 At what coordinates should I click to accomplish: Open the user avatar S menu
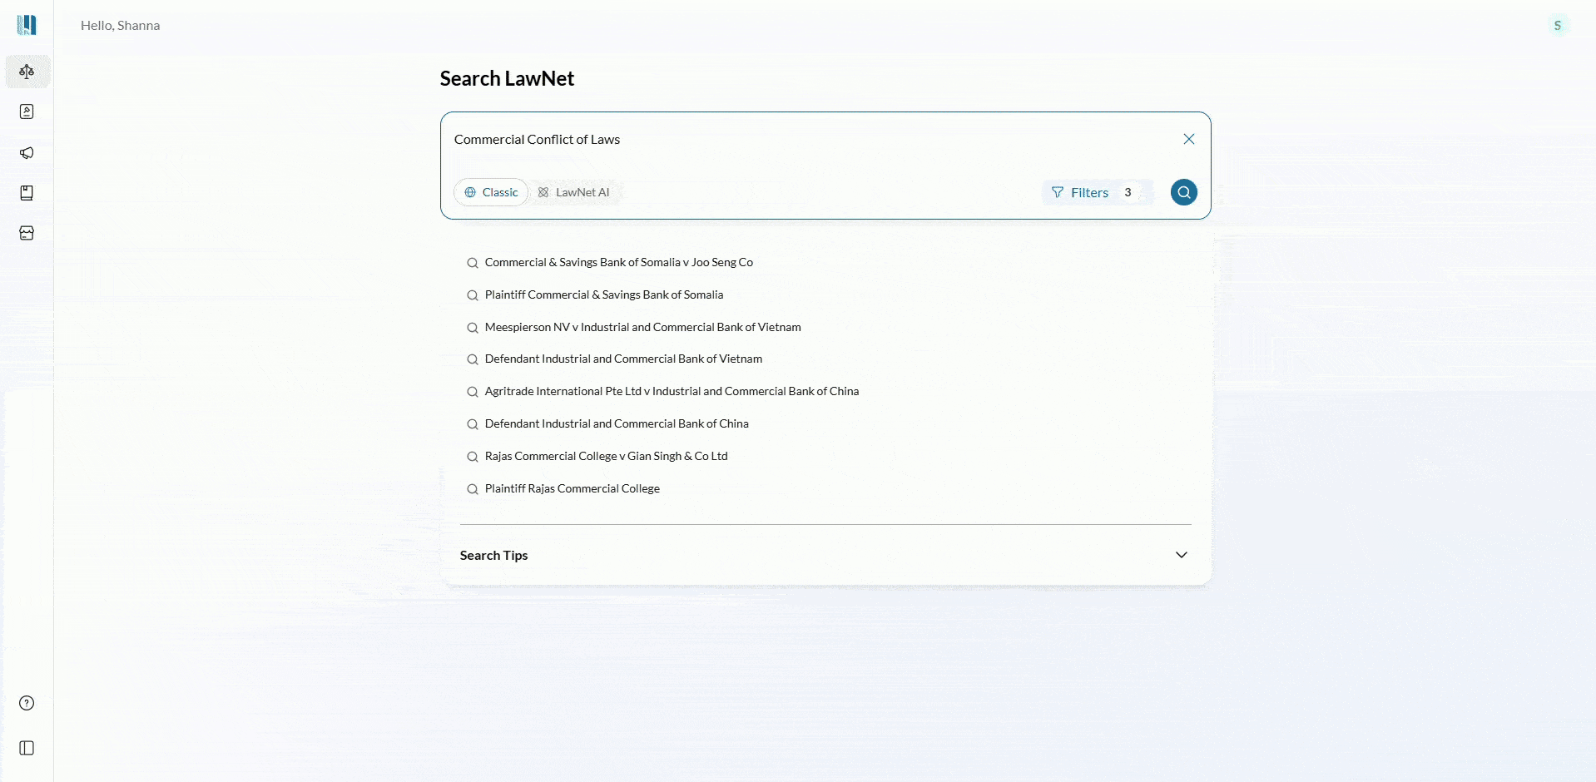pyautogui.click(x=1557, y=25)
